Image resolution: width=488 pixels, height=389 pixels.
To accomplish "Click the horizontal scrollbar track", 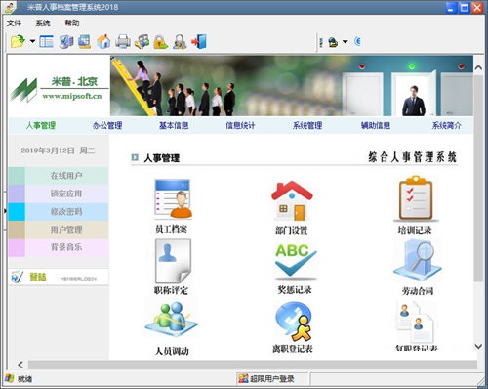I will coord(253,365).
